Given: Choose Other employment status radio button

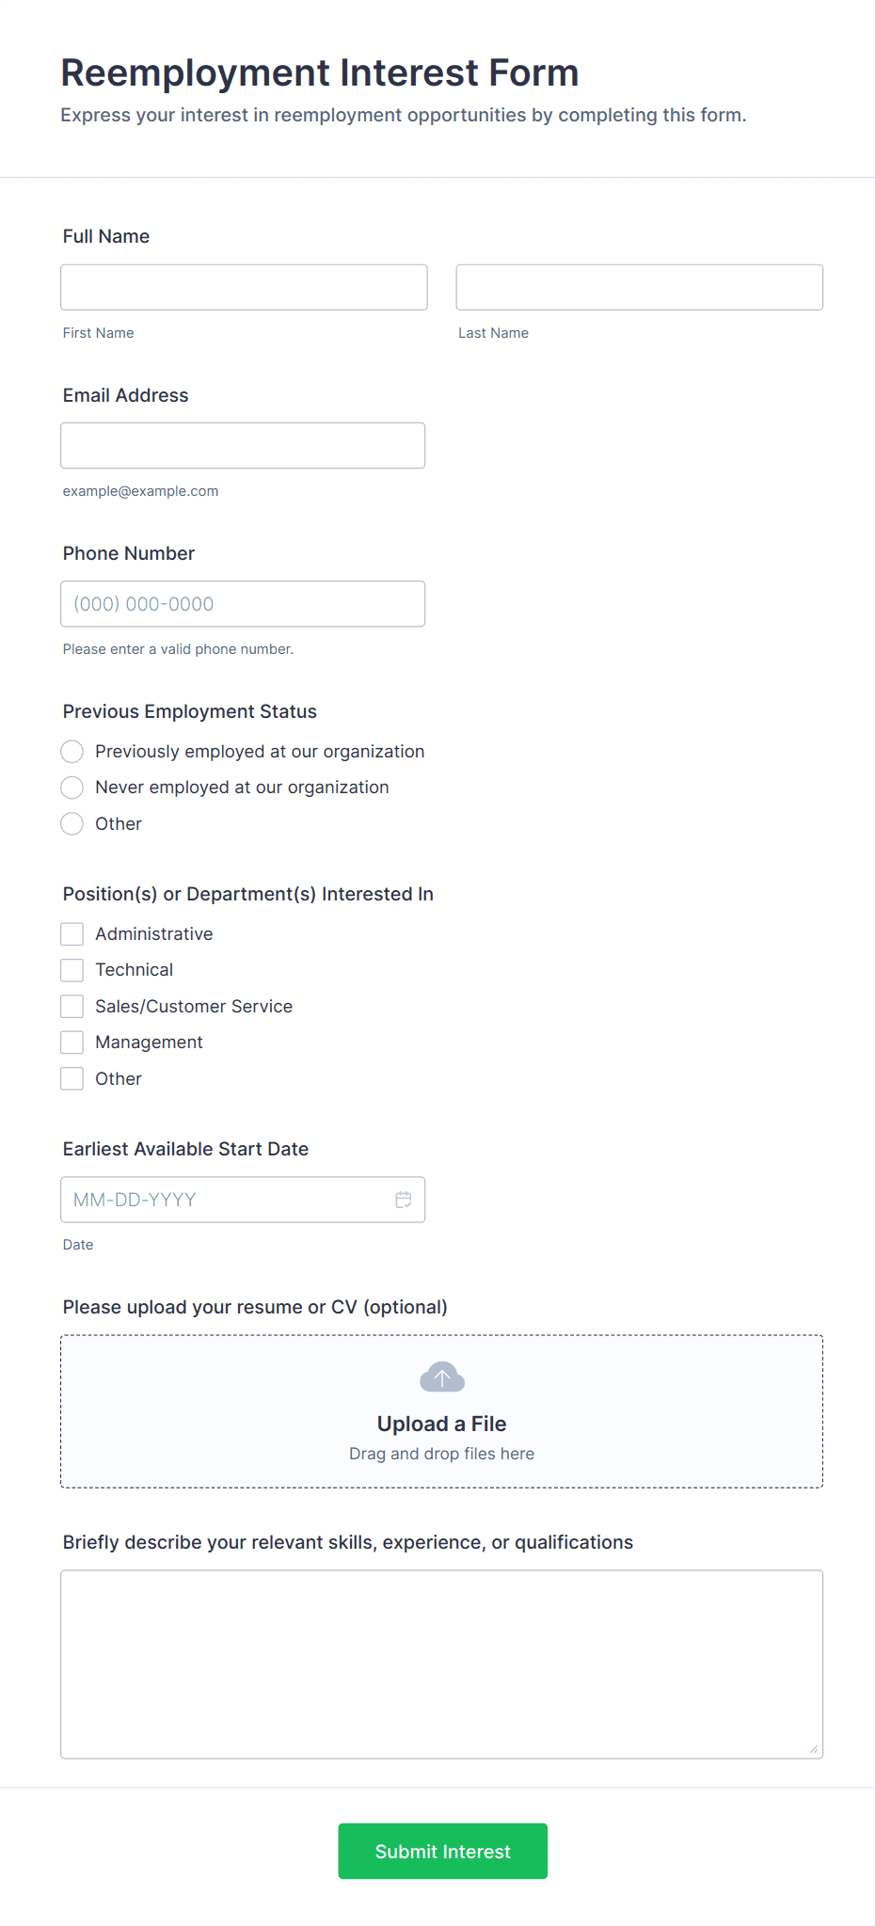Looking at the screenshot, I should 72,824.
